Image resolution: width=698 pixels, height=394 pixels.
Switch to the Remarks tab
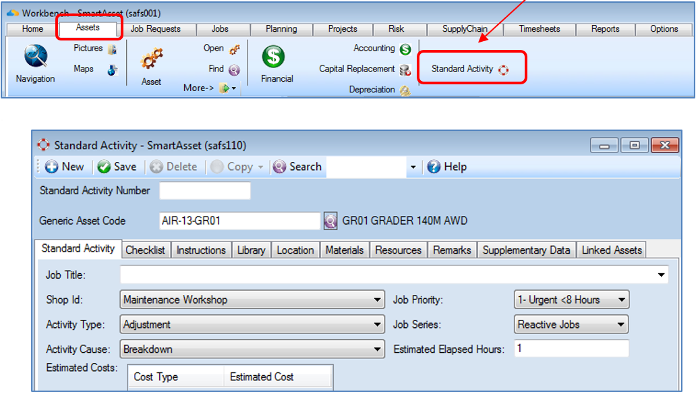click(453, 250)
